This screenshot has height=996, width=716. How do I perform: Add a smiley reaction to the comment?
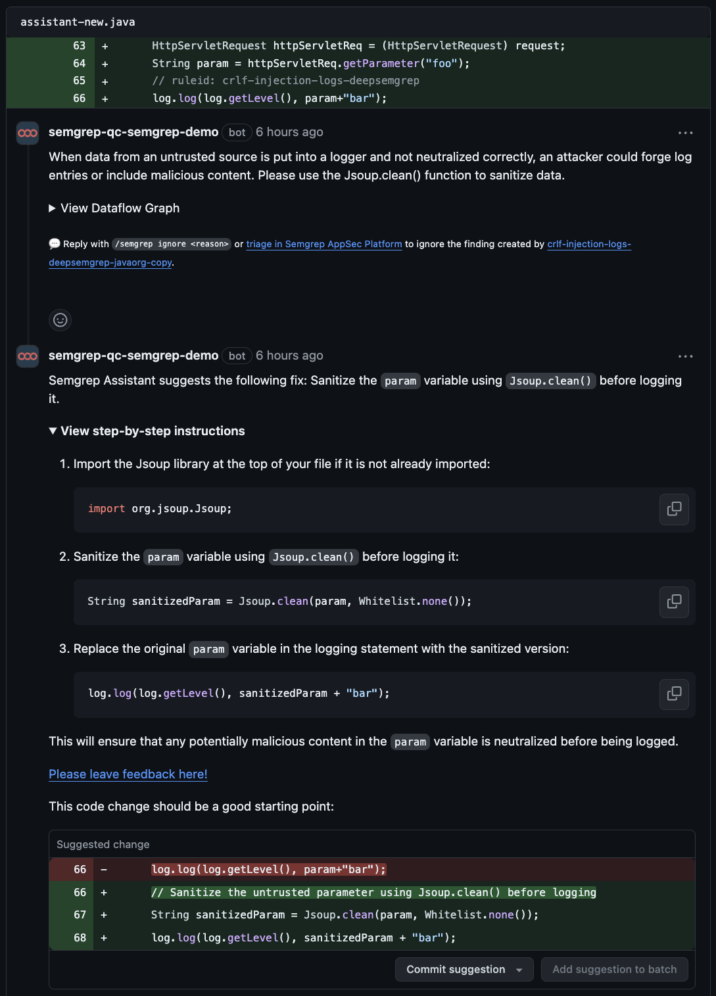[60, 320]
